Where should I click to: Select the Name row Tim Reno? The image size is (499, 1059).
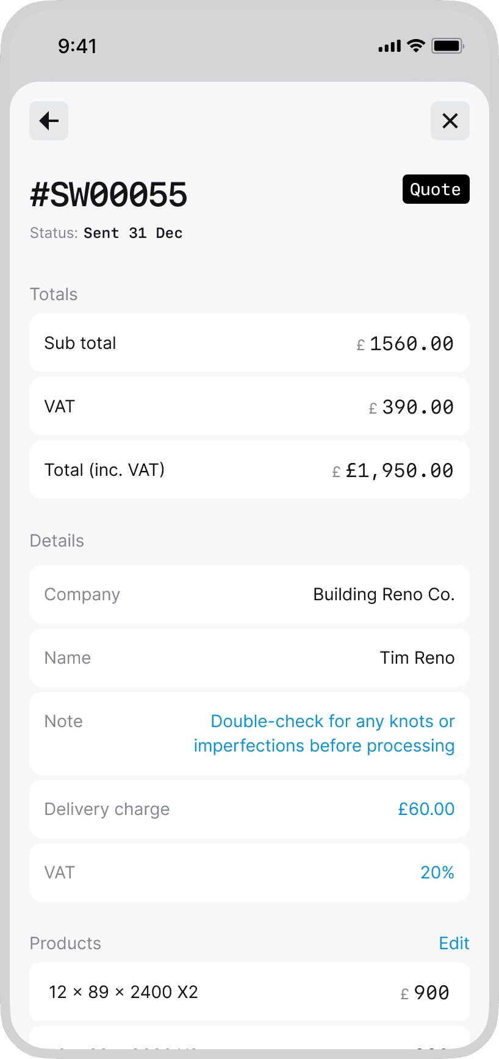[249, 658]
